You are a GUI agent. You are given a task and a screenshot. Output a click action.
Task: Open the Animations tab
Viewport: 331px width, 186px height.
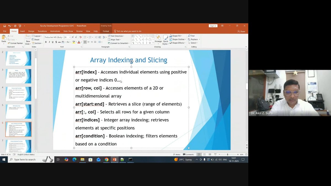click(x=55, y=31)
